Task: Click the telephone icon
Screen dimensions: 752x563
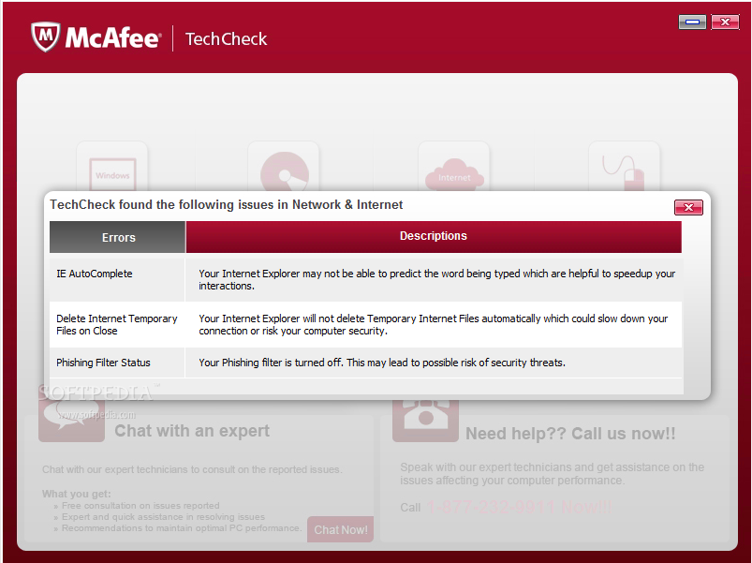Action: tap(425, 421)
